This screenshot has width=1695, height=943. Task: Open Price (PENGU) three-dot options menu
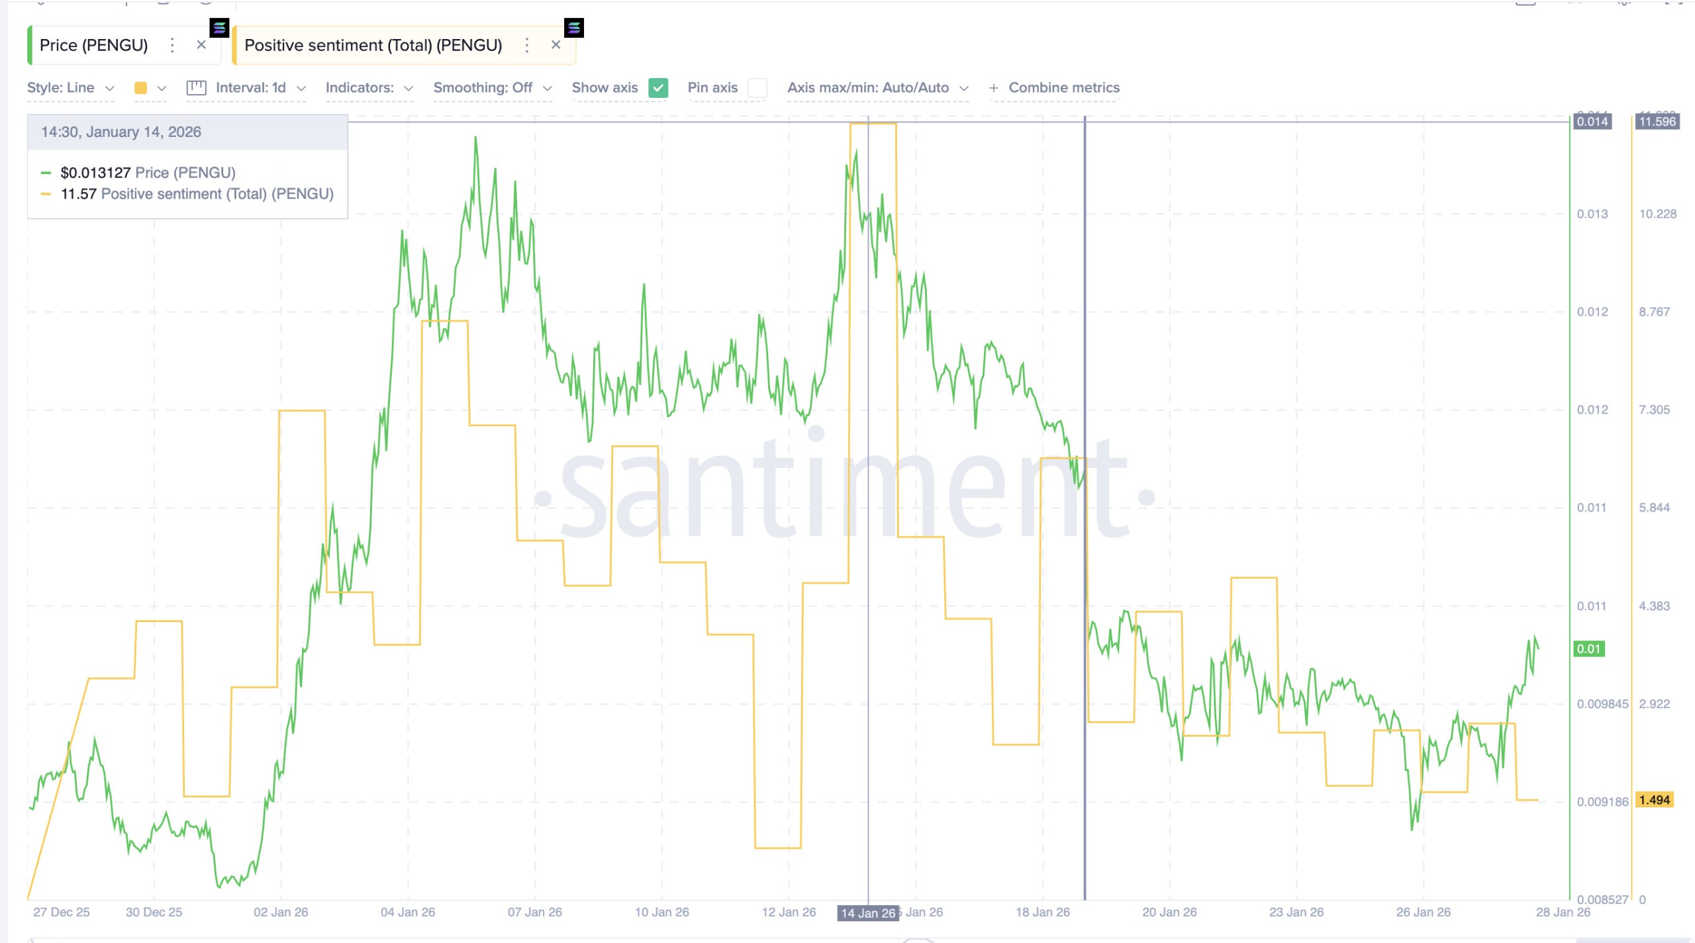point(172,45)
